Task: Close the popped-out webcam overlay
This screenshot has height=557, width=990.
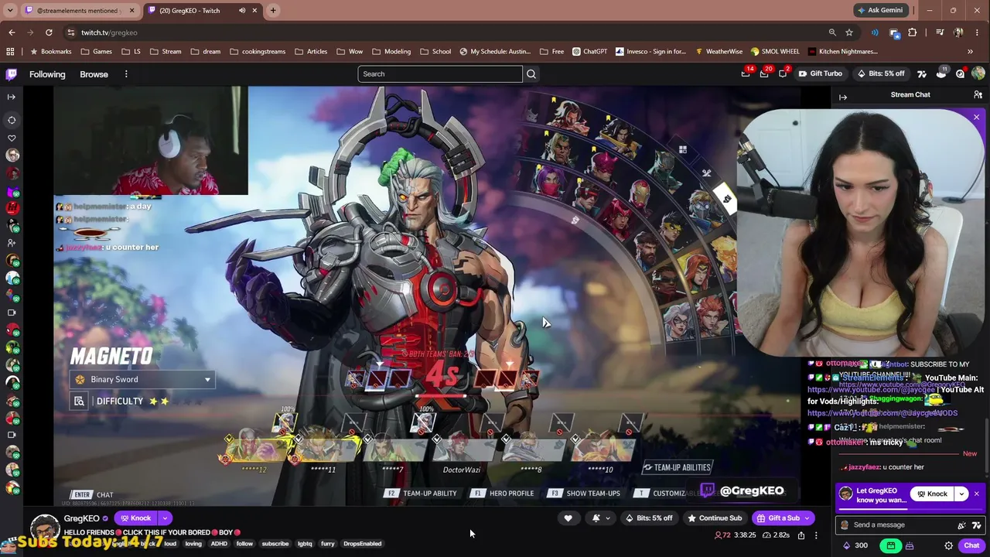Action: (x=976, y=118)
